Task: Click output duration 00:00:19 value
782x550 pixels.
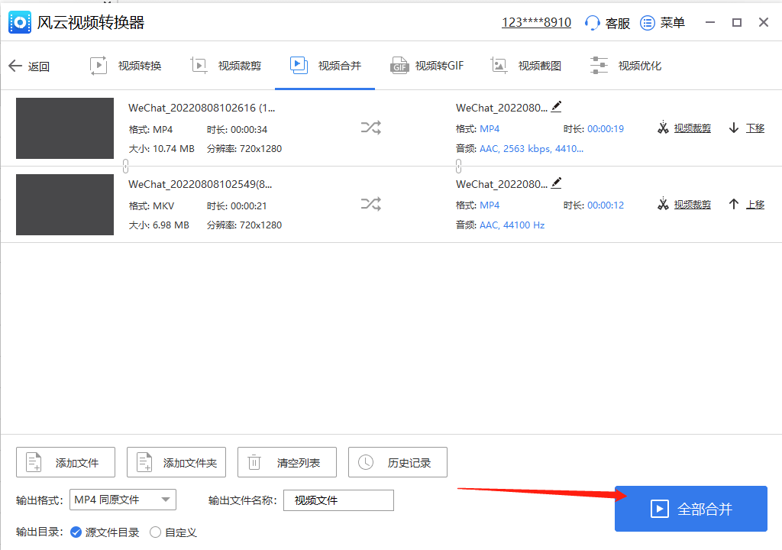Action: coord(606,129)
